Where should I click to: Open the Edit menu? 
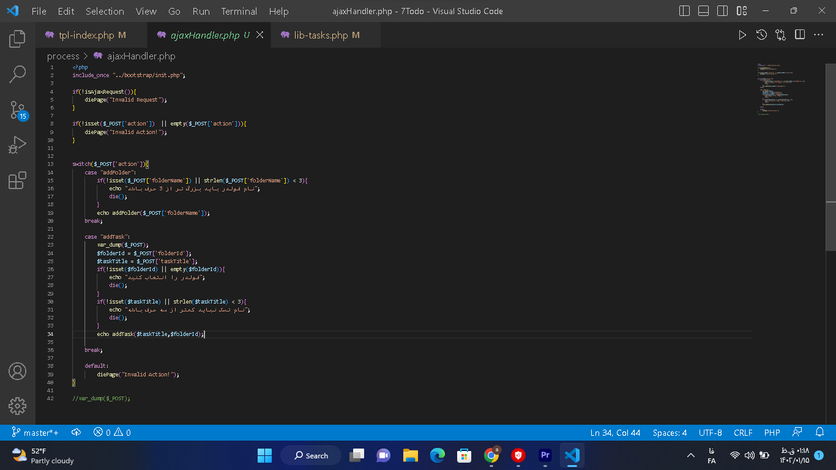[x=66, y=11]
